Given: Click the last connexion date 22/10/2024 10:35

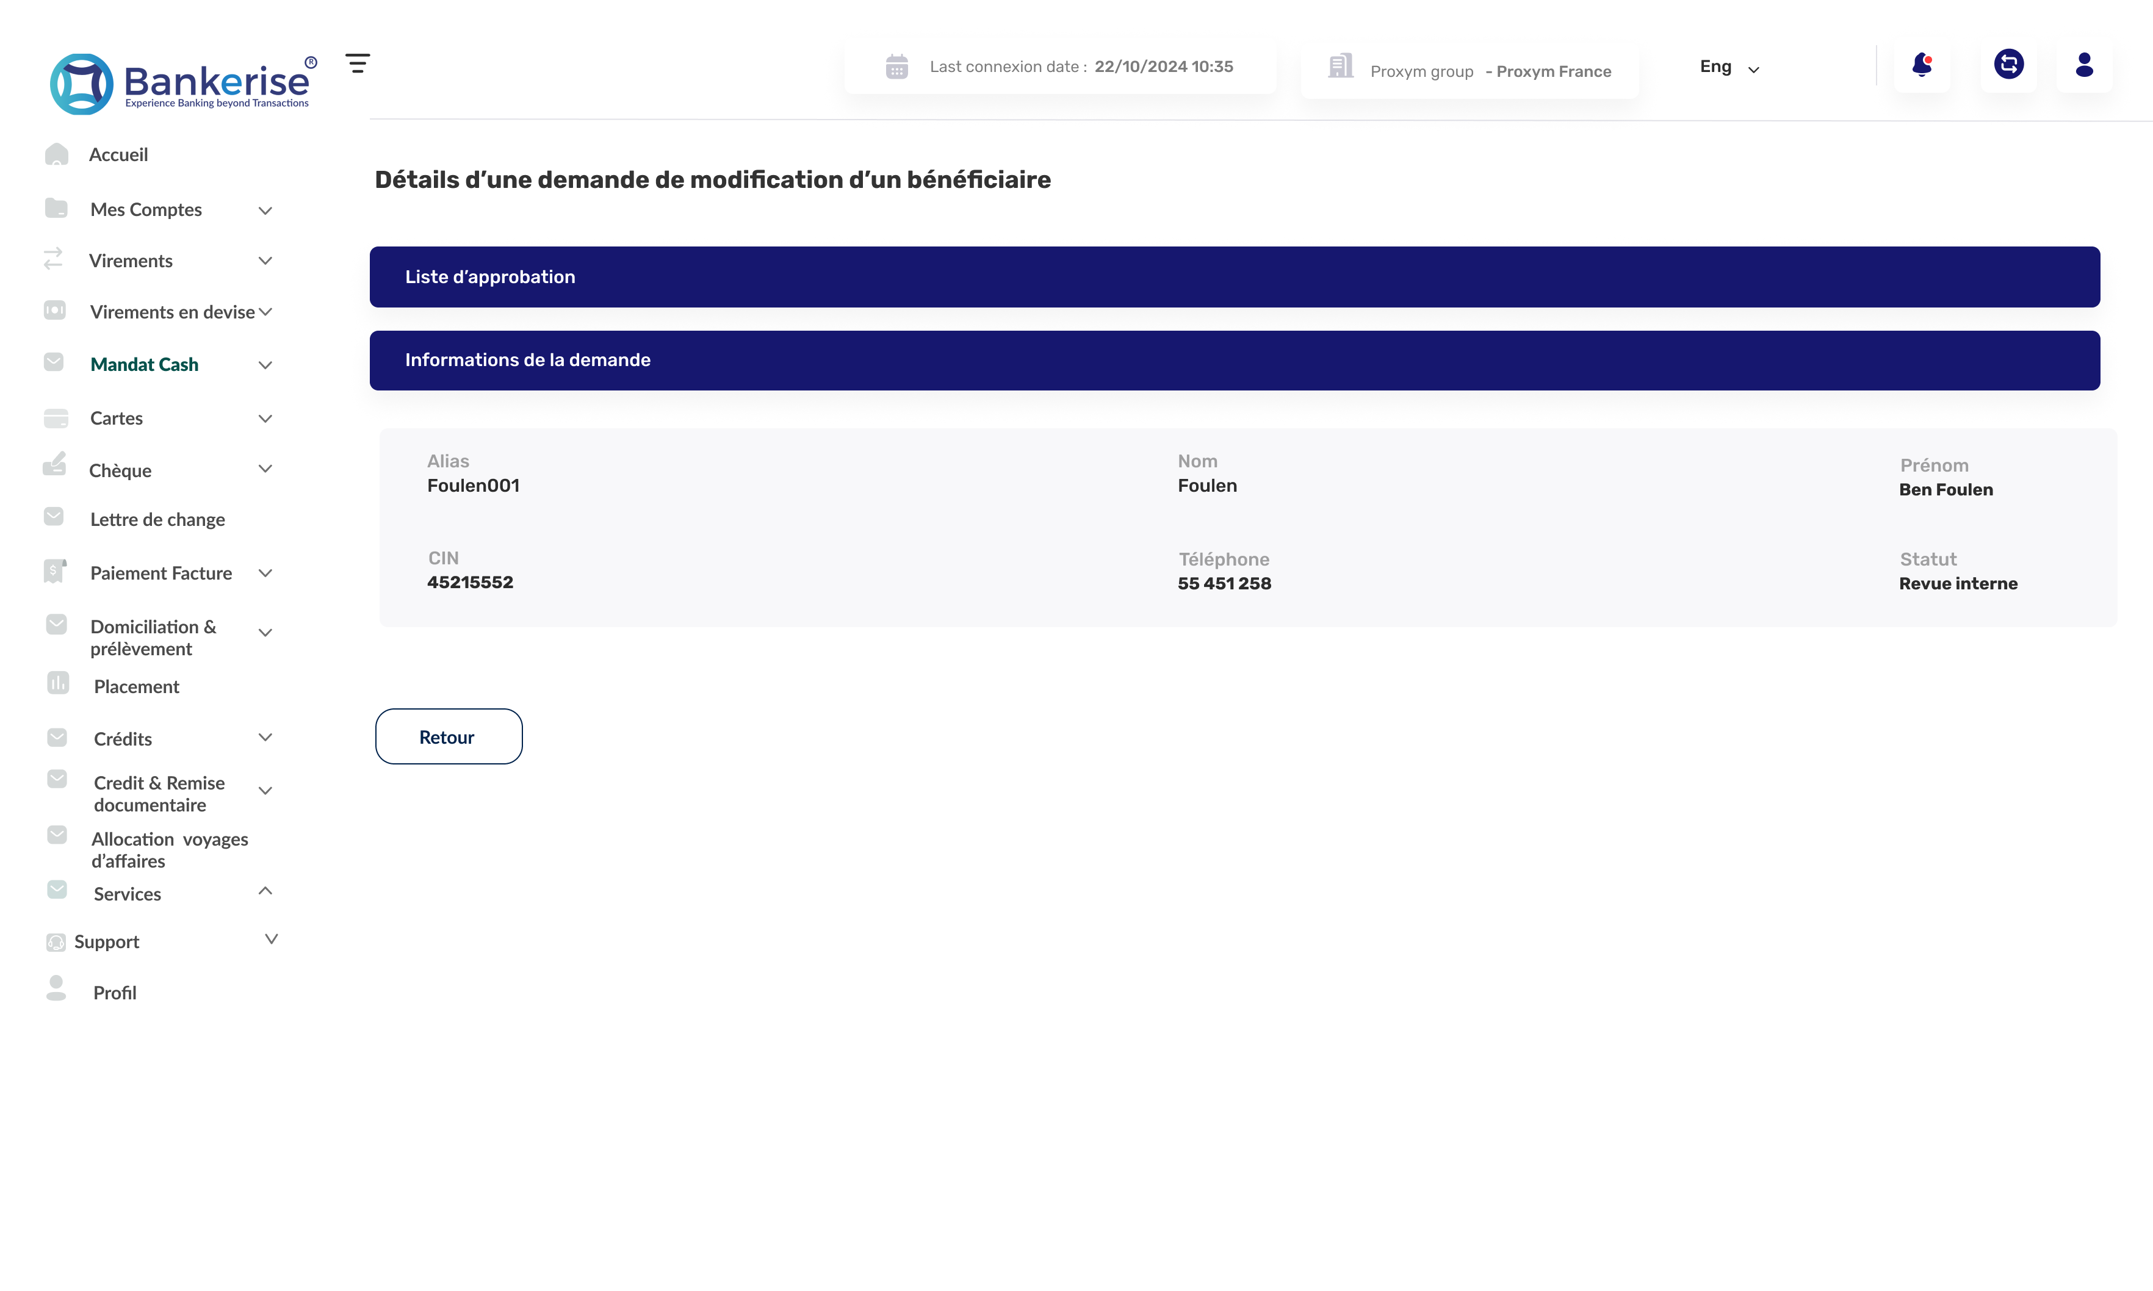Looking at the screenshot, I should [x=1163, y=66].
